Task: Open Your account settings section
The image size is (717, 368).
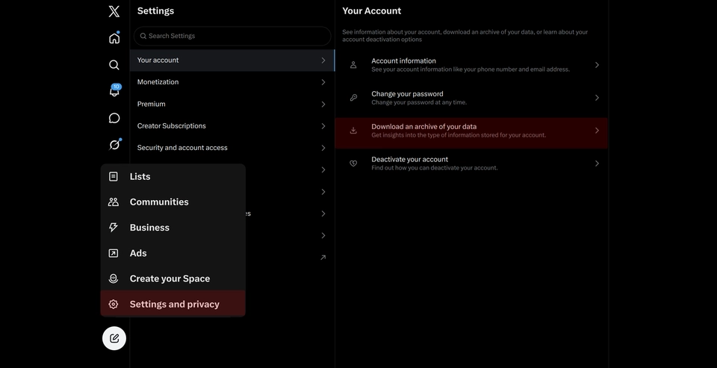Action: pyautogui.click(x=232, y=60)
